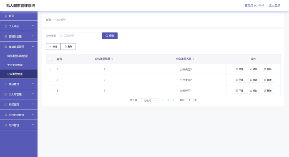Image resolution: width=289 pixels, height=157 pixels.
Task: Click 删除 for 公告类型1 row
Action: [268, 91]
